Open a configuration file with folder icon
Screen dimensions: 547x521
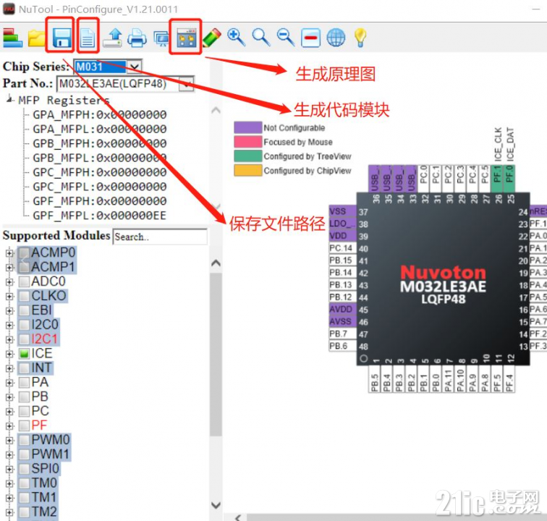(x=37, y=38)
